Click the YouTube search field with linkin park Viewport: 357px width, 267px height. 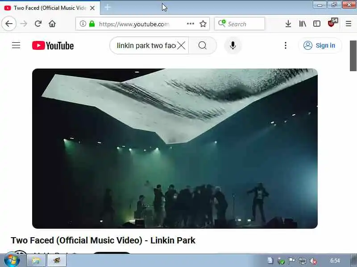[x=146, y=46]
